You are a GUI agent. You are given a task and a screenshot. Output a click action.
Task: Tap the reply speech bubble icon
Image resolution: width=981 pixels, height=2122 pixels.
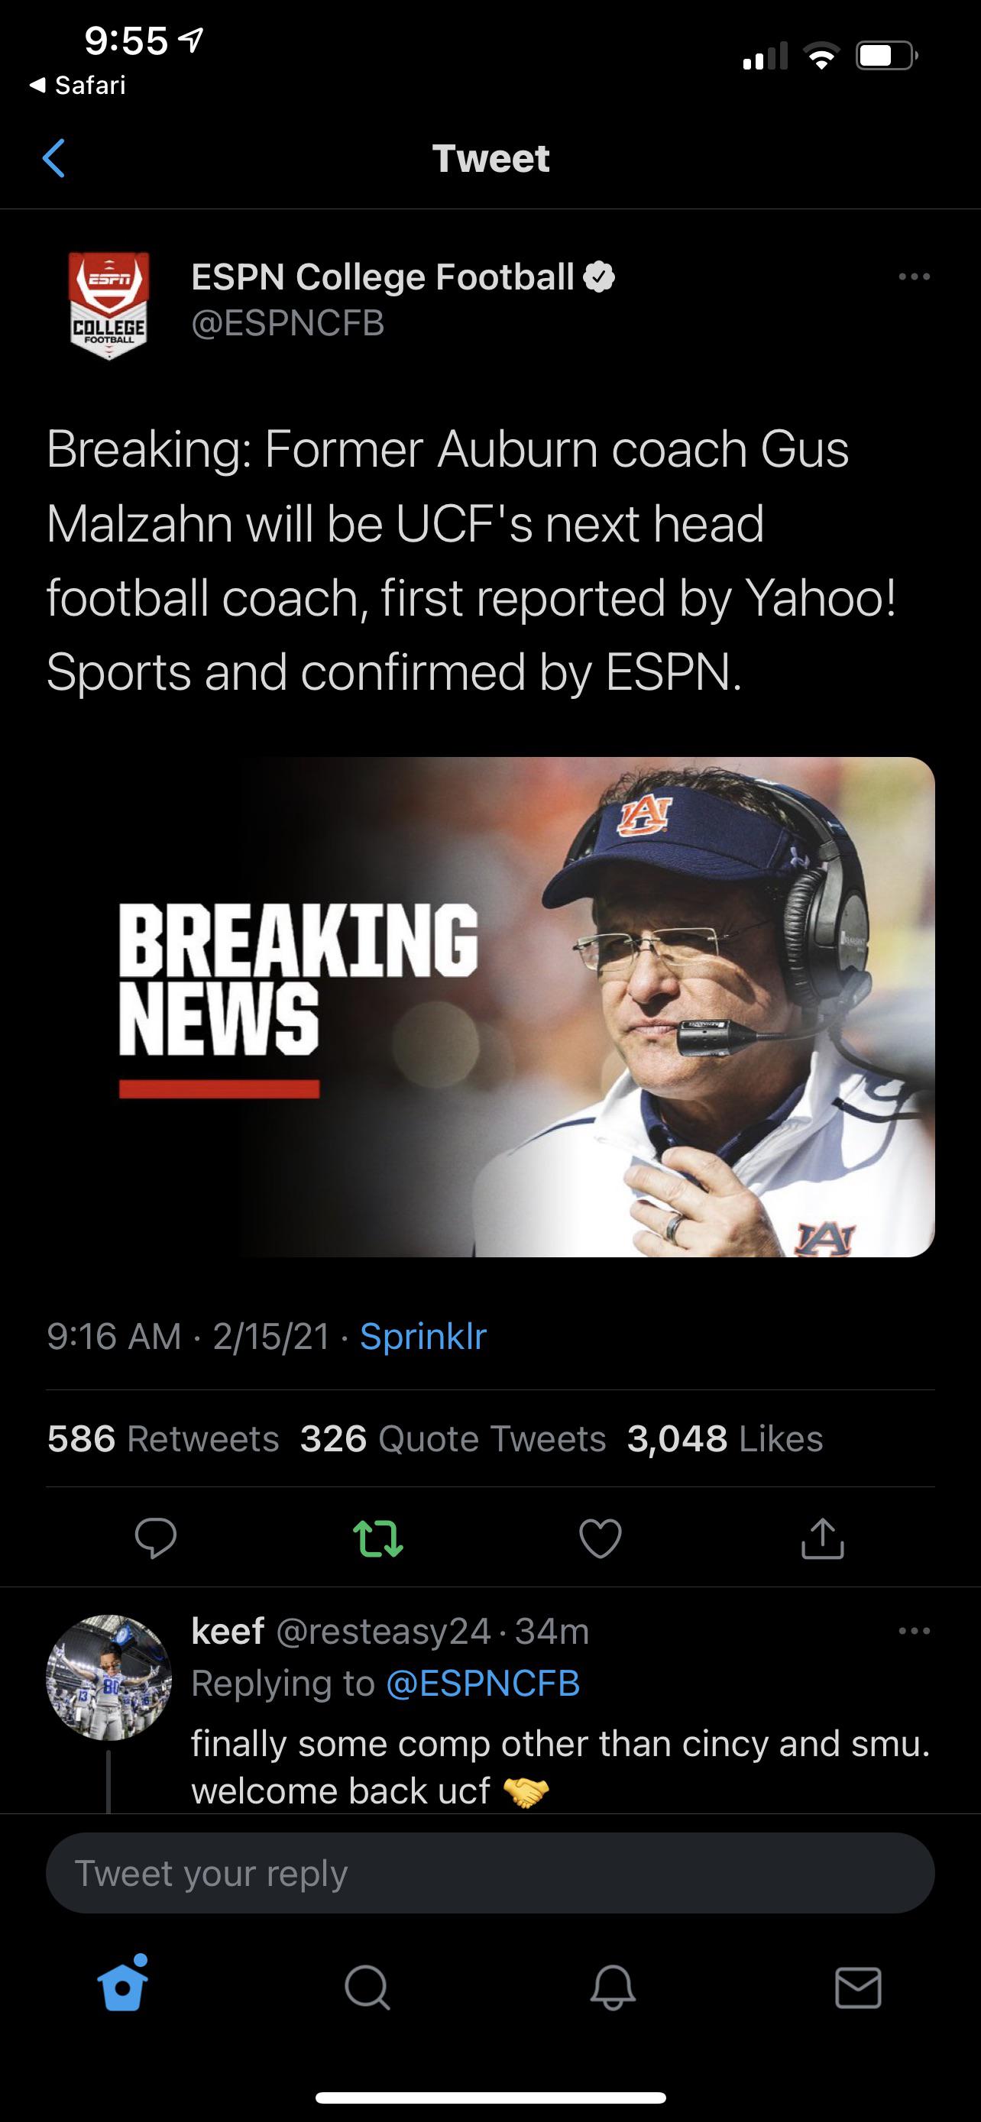(x=156, y=1538)
